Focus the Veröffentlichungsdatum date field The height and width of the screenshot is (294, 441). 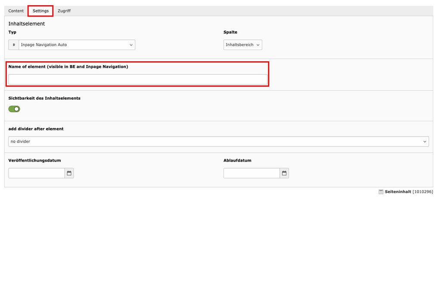pos(37,173)
